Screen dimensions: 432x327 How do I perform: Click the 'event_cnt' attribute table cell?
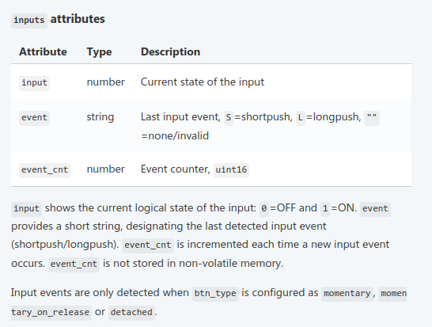point(44,170)
